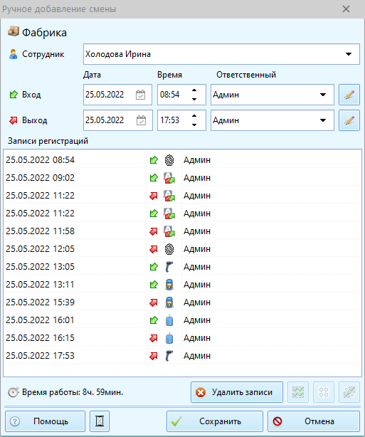Open the Ответственный dropdown for Вход

coord(322,95)
